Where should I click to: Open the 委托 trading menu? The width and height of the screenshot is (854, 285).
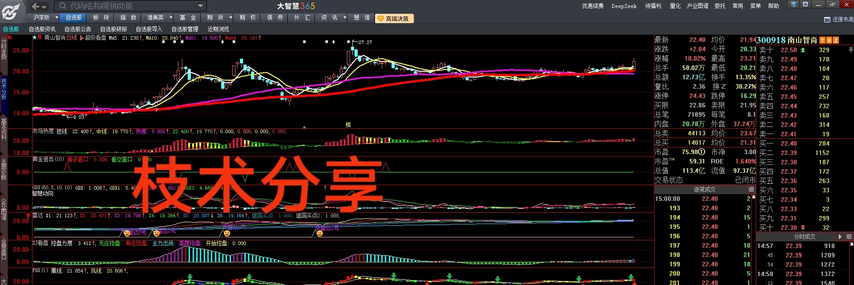click(720, 6)
